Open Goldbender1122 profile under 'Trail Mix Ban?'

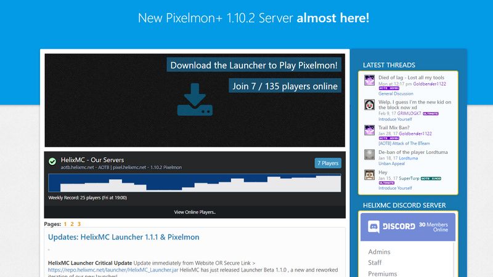[415, 134]
